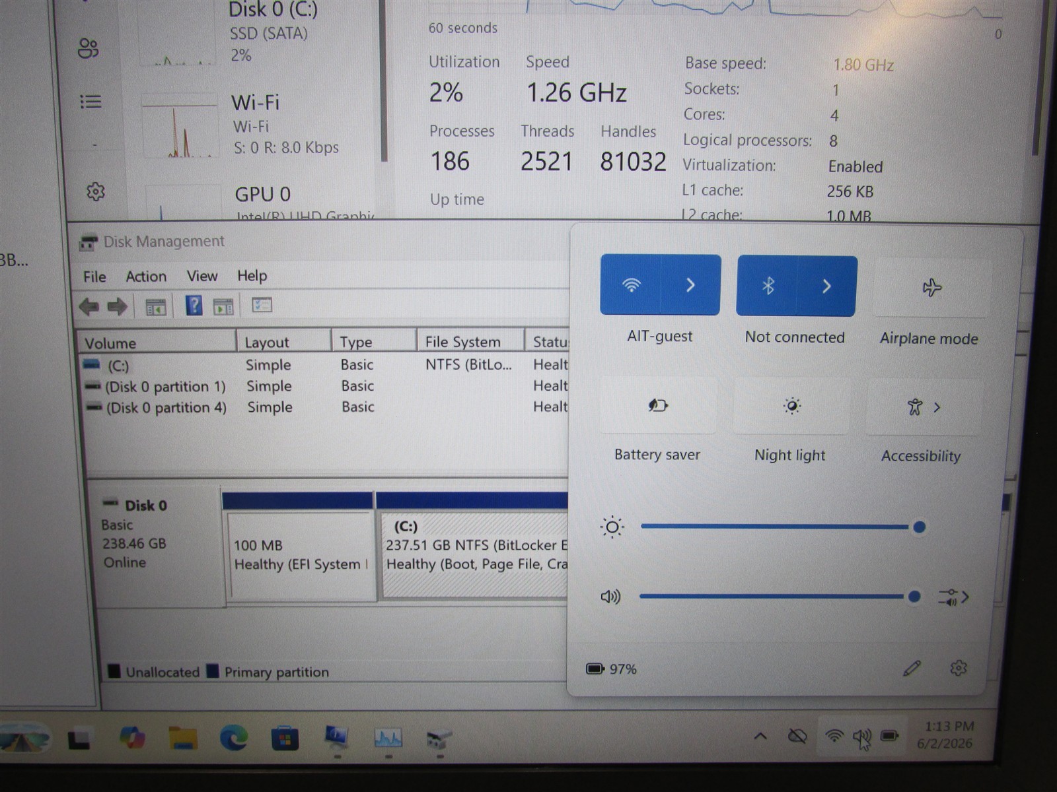
Task: Edit quick settings with pencil icon
Action: click(x=912, y=669)
